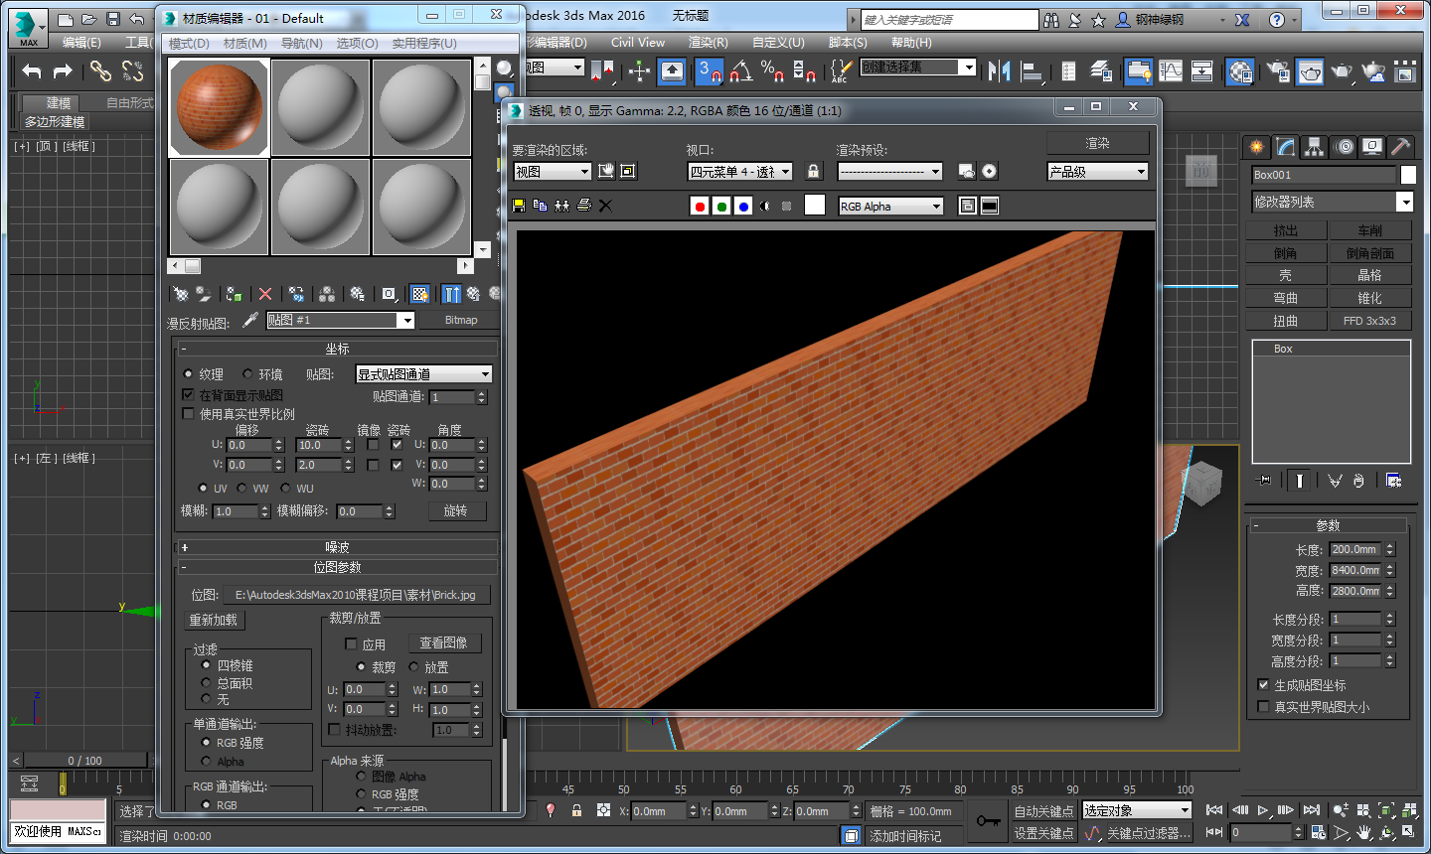This screenshot has height=854, width=1431.
Task: Click the U tiling value field 10.0
Action: pyautogui.click(x=319, y=445)
